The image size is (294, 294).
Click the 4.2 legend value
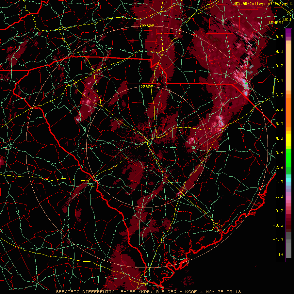(279, 139)
